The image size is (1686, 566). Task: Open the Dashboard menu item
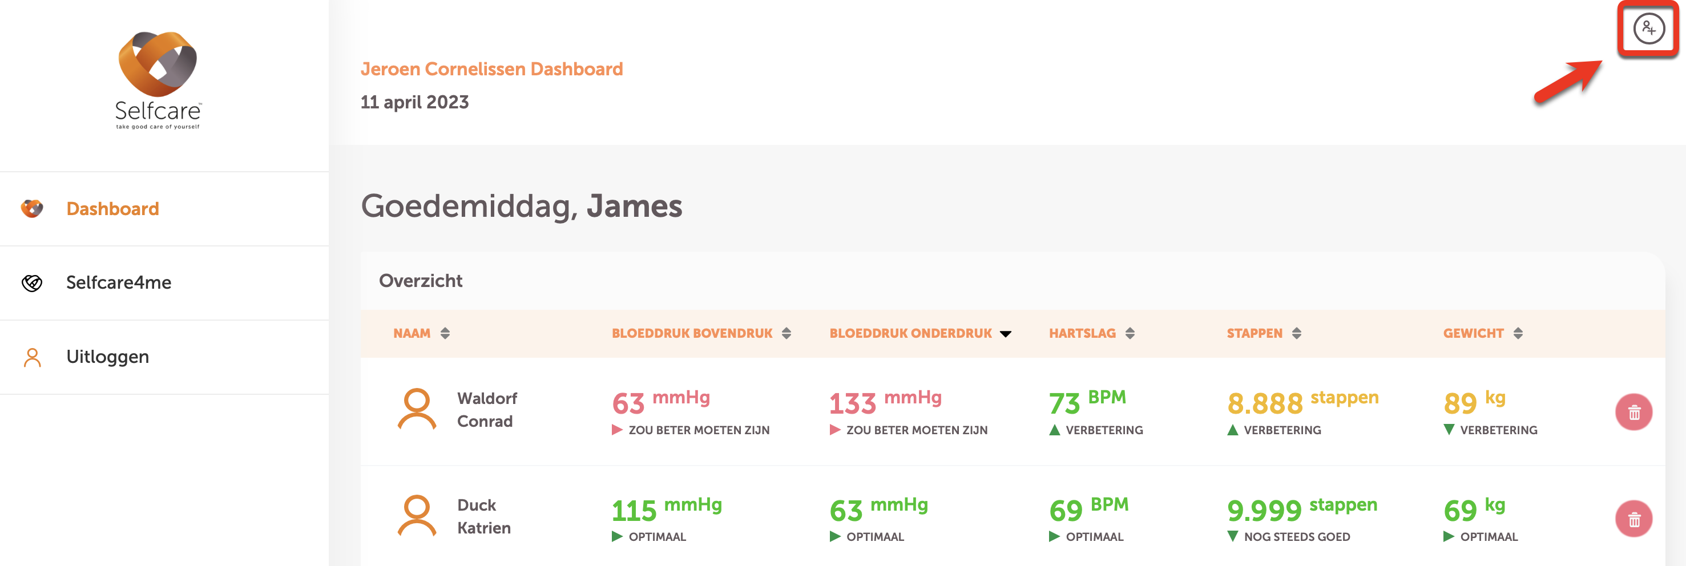112,209
